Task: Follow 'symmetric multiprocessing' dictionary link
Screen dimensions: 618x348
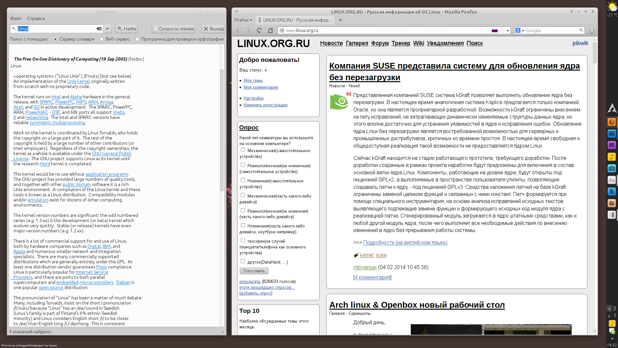Action: click(x=57, y=122)
